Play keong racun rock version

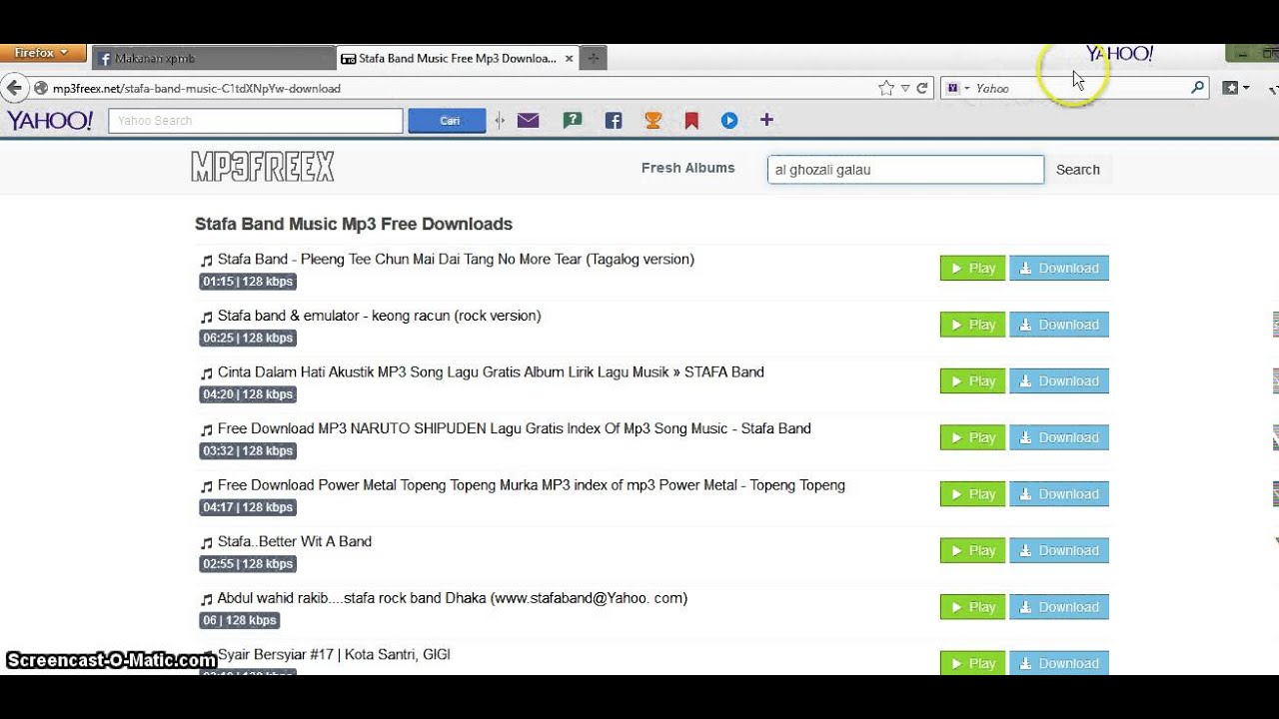tap(972, 325)
